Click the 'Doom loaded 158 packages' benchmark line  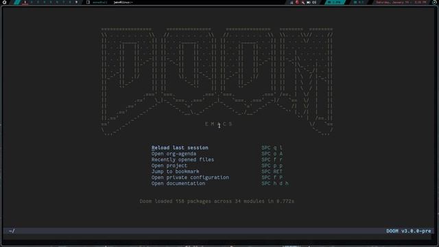[217, 201]
